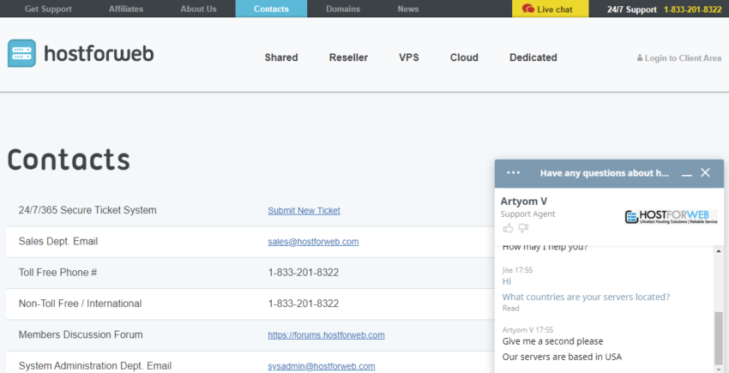Click the hostforweb server logo icon
Viewport: 729px width, 373px height.
[x=21, y=53]
